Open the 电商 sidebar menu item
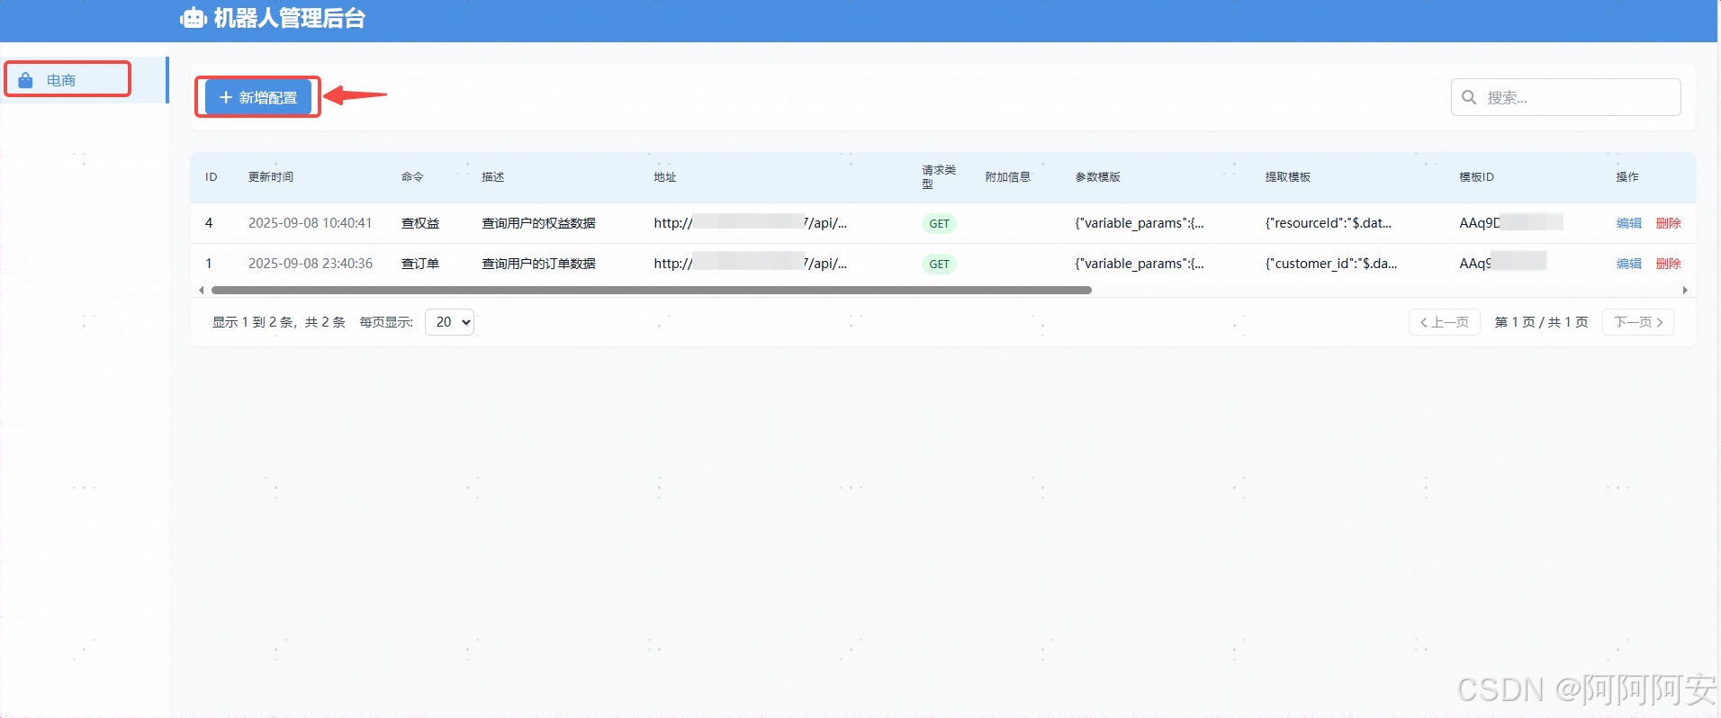Image resolution: width=1721 pixels, height=718 pixels. point(84,80)
